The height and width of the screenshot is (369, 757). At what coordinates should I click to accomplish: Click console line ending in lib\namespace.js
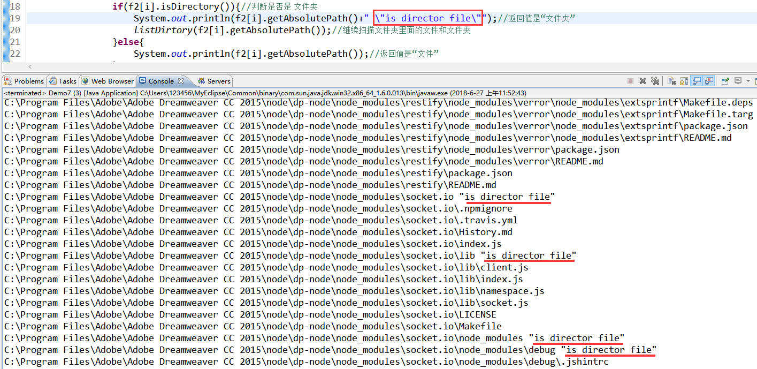pyautogui.click(x=274, y=291)
